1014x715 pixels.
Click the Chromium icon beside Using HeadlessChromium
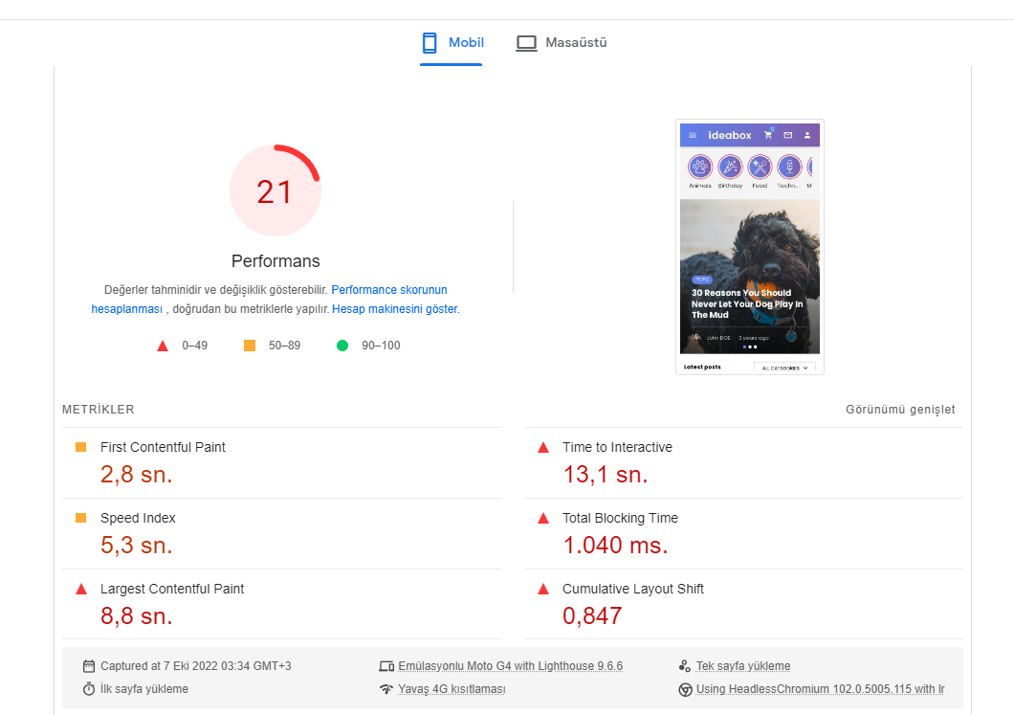point(685,690)
